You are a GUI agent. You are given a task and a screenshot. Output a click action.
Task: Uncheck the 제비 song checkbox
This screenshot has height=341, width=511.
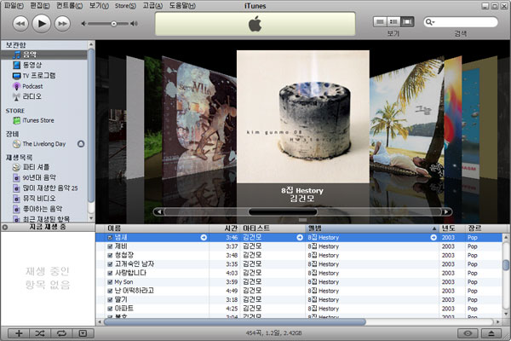110,246
